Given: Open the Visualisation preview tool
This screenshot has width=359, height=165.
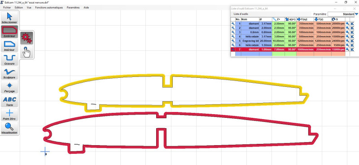Looking at the screenshot, I should 9,128.
